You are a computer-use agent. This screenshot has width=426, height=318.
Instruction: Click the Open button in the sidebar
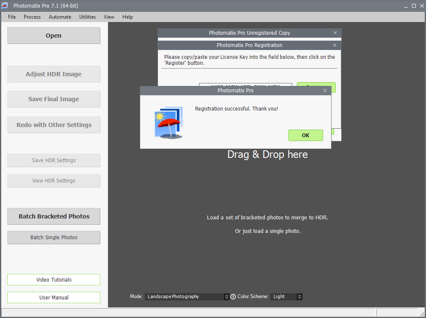pyautogui.click(x=53, y=36)
